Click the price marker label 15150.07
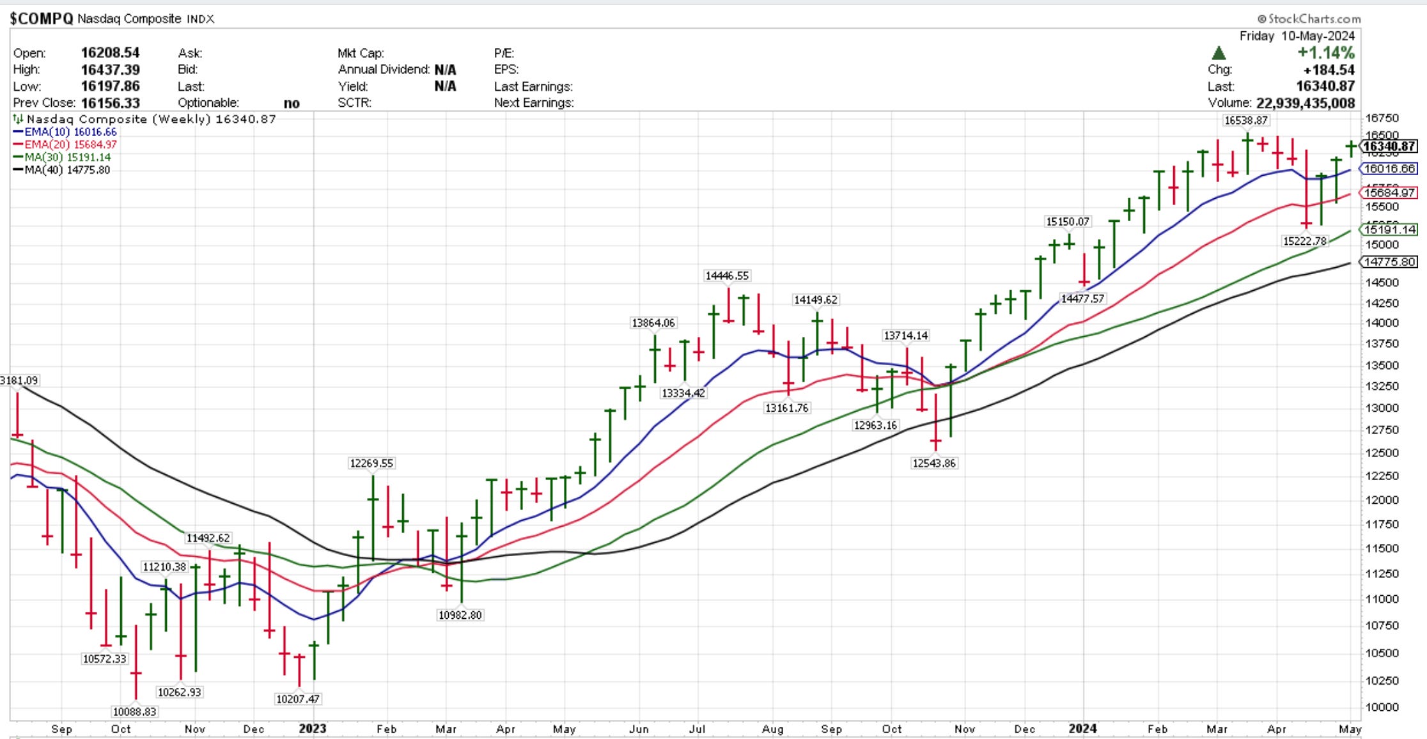Image resolution: width=1427 pixels, height=739 pixels. pos(1068,222)
